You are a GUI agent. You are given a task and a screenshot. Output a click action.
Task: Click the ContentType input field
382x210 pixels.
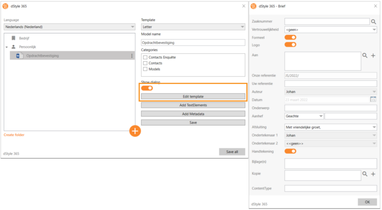(x=331, y=188)
